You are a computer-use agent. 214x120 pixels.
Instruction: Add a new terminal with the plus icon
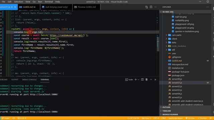135,80
